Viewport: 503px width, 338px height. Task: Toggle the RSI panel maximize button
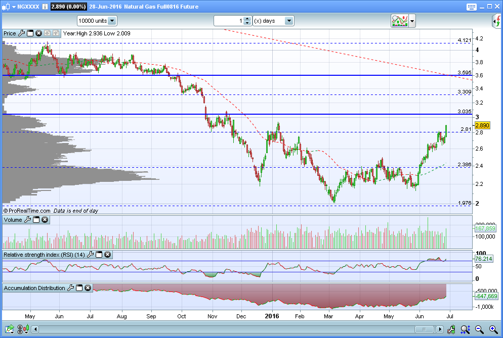(x=99, y=255)
